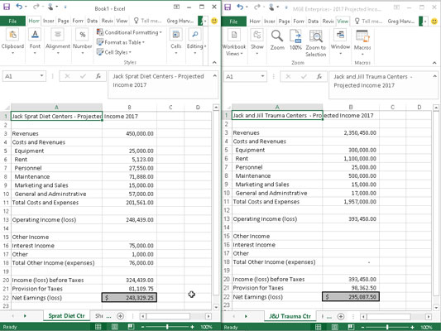Click zoom out minus in Book1 status bar
Viewport: 441px width, 331px height.
point(143,327)
